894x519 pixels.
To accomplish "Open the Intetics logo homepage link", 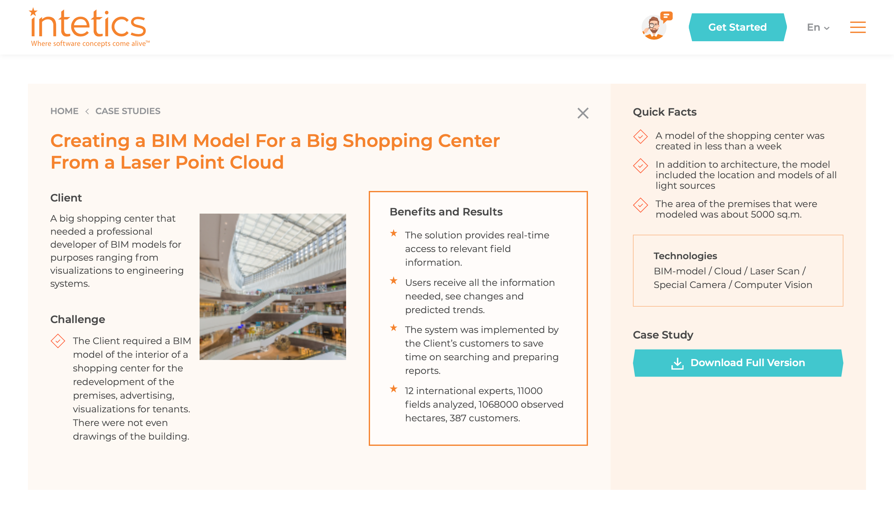I will pyautogui.click(x=89, y=27).
